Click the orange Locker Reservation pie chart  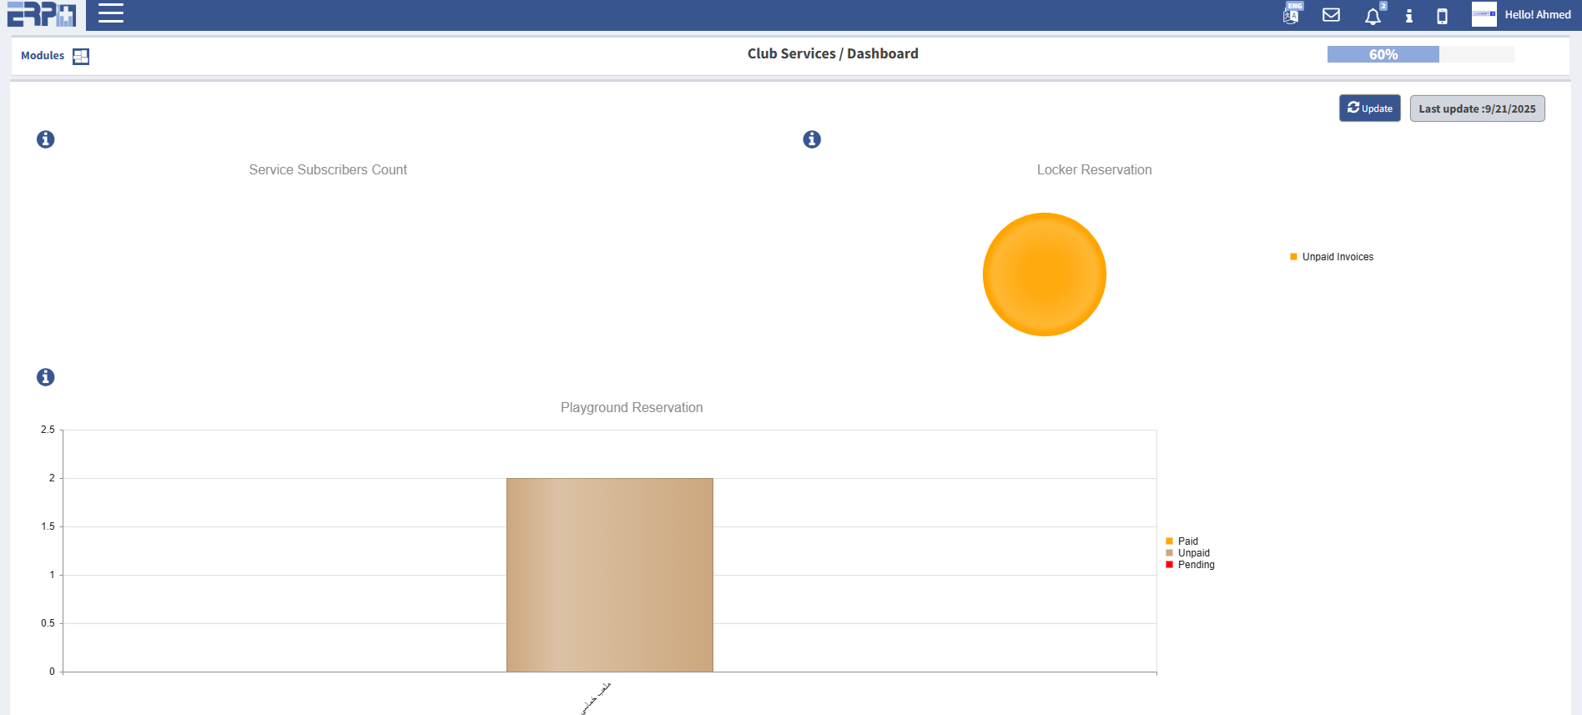pyautogui.click(x=1044, y=274)
